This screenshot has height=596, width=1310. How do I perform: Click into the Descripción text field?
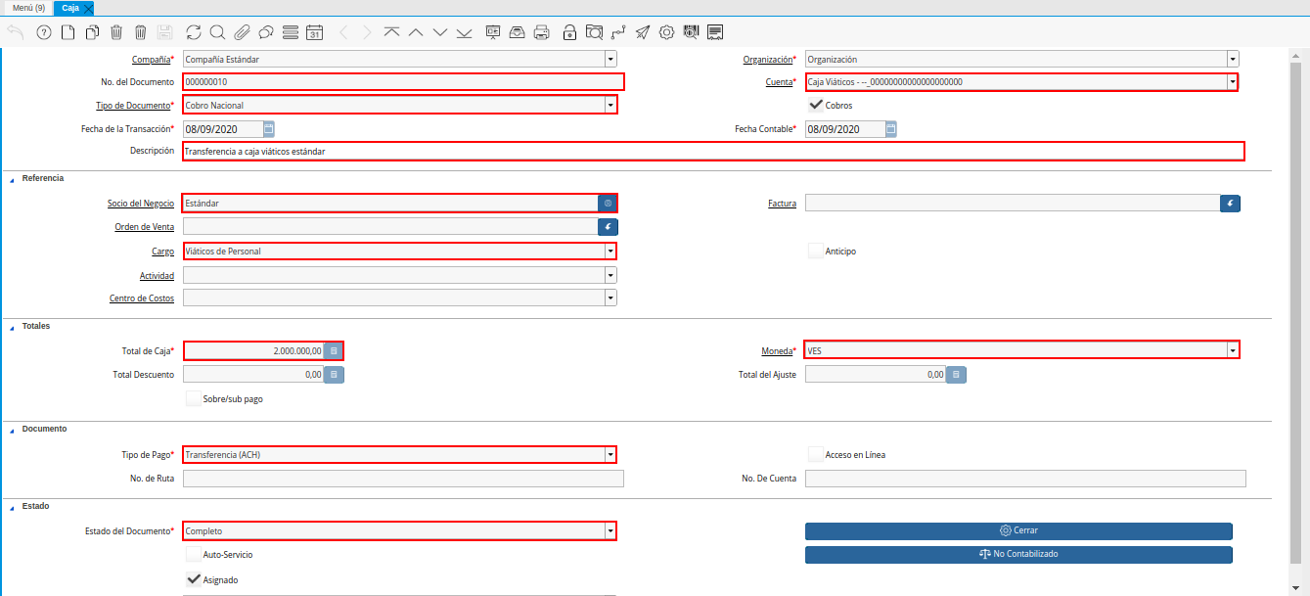click(x=712, y=152)
